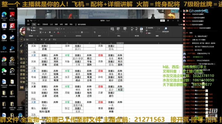222x124 pixels.
Task: Click the Cell Styles icon
Action: (125, 29)
